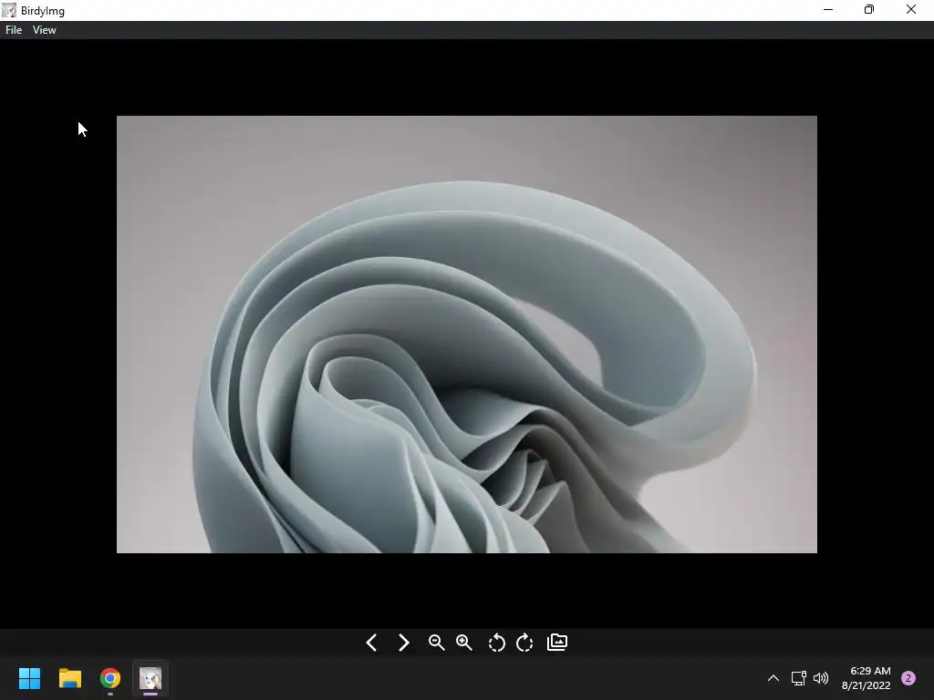The width and height of the screenshot is (934, 700).
Task: Open the volume control tray icon
Action: pos(821,678)
